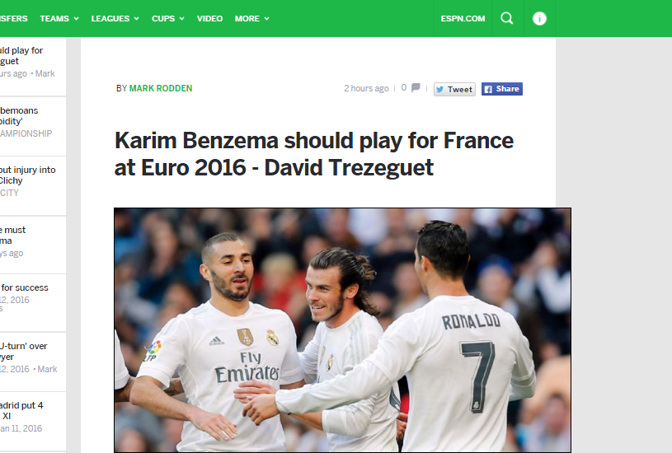This screenshot has width=672, height=453.
Task: Share the article on Facebook
Action: click(x=502, y=89)
